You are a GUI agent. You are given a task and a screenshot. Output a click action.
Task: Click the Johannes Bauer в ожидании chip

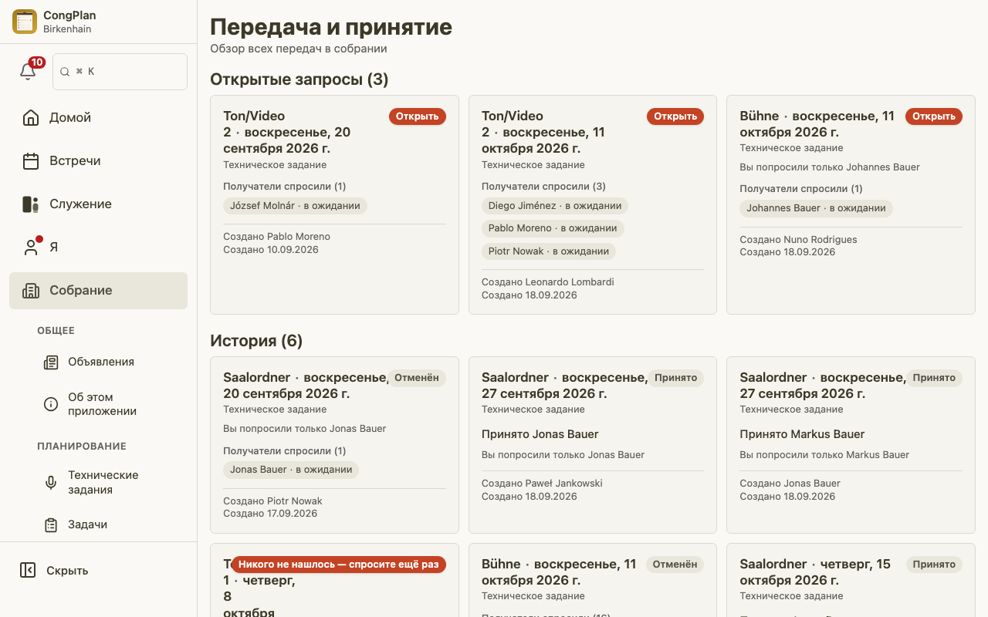tap(816, 208)
